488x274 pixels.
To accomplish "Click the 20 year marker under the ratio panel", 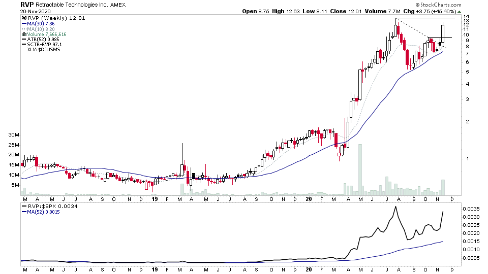I will pyautogui.click(x=309, y=269).
